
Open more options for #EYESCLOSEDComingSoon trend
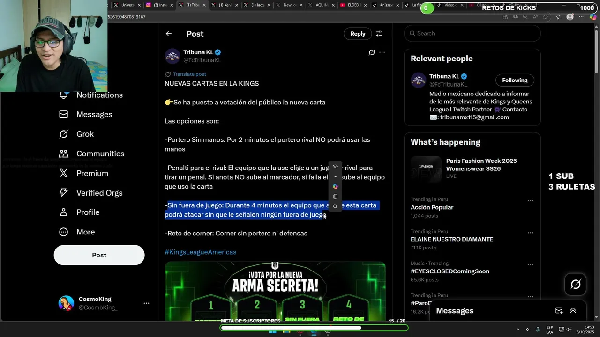pos(531,264)
